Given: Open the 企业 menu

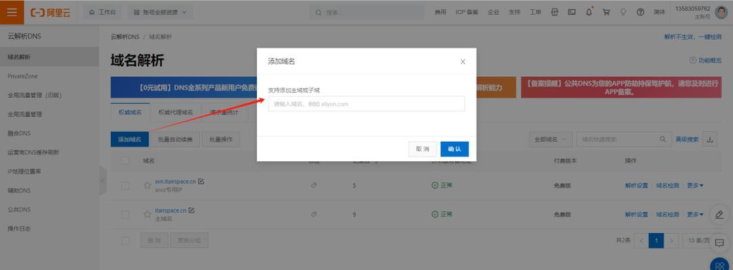Looking at the screenshot, I should [493, 13].
